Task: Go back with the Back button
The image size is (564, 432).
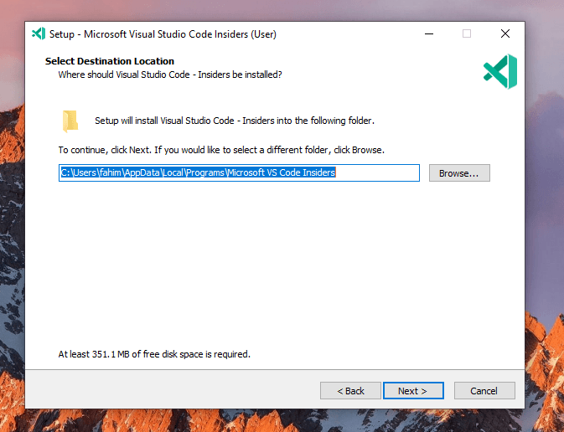Action: [x=350, y=390]
